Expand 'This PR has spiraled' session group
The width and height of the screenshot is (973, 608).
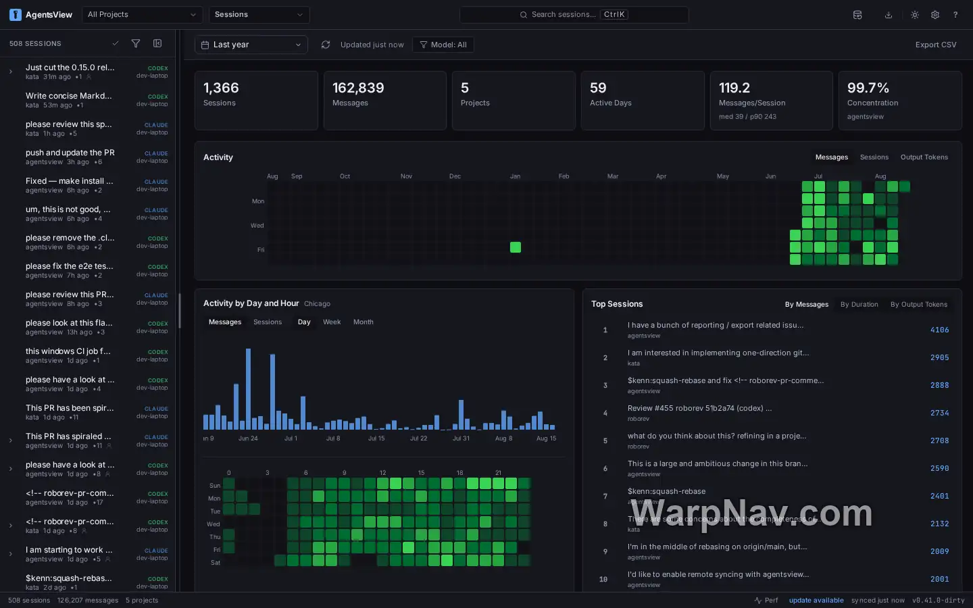click(x=11, y=440)
